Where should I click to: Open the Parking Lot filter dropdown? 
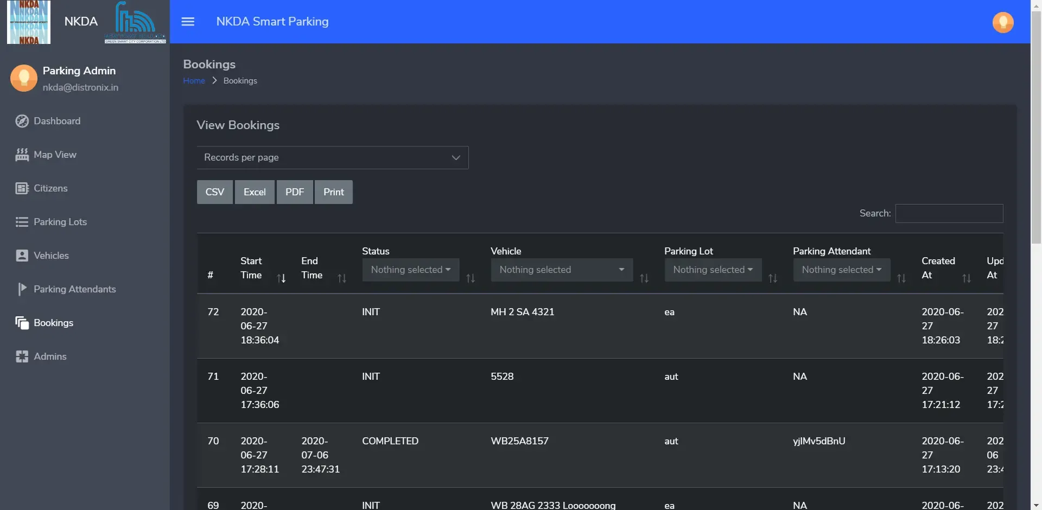click(713, 270)
